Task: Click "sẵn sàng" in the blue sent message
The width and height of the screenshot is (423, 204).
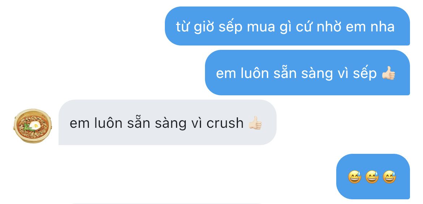Action: coord(303,73)
